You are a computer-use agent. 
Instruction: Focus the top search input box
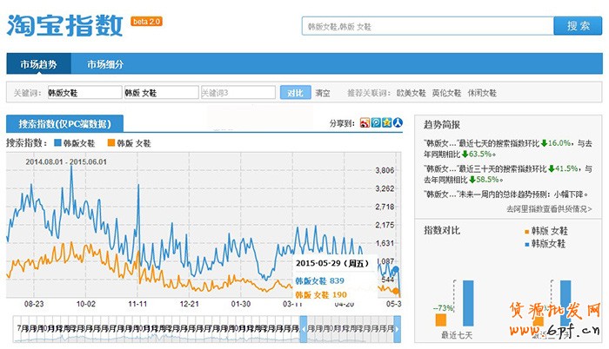pos(427,26)
